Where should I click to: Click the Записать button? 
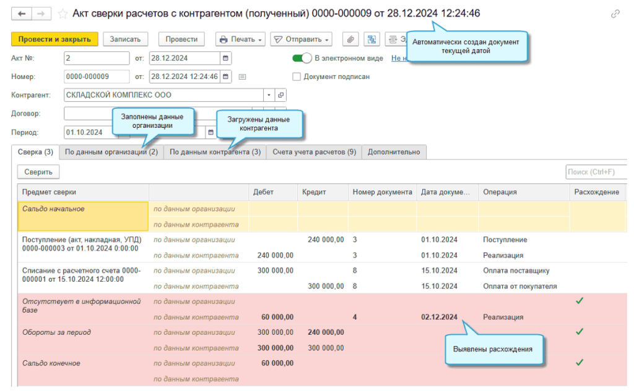tap(125, 39)
